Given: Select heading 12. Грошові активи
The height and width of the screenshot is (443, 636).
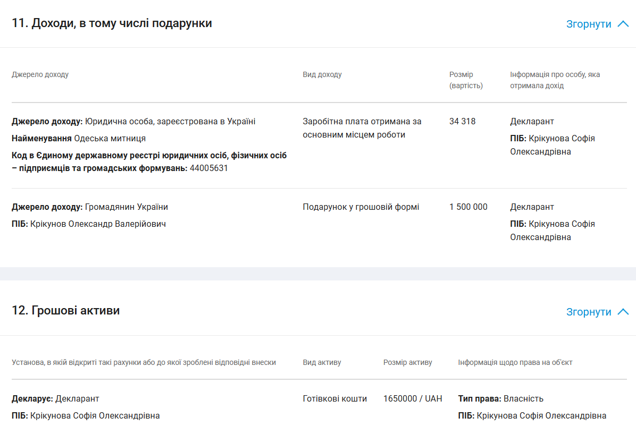Looking at the screenshot, I should point(66,310).
